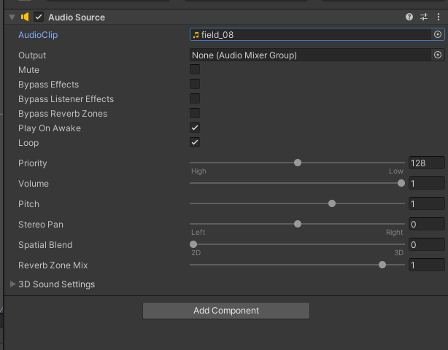Click the Add Component button
The image size is (448, 350).
click(x=226, y=311)
